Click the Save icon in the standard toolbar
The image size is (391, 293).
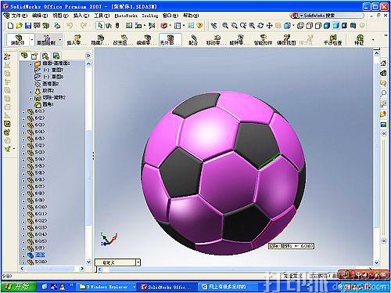click(28, 26)
